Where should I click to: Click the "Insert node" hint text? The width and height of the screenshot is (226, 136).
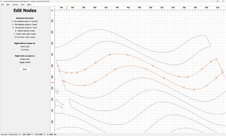click(25, 47)
